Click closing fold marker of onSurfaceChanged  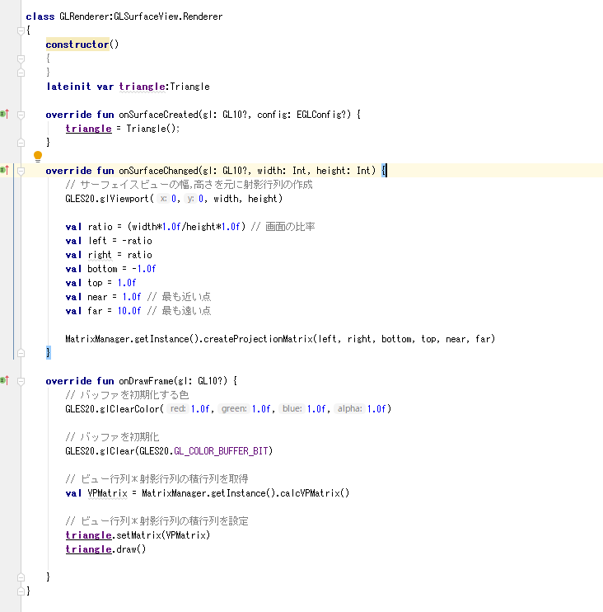tap(21, 353)
